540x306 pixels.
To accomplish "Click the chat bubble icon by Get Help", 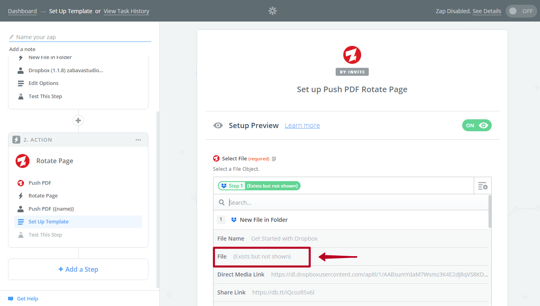I will pos(11,299).
